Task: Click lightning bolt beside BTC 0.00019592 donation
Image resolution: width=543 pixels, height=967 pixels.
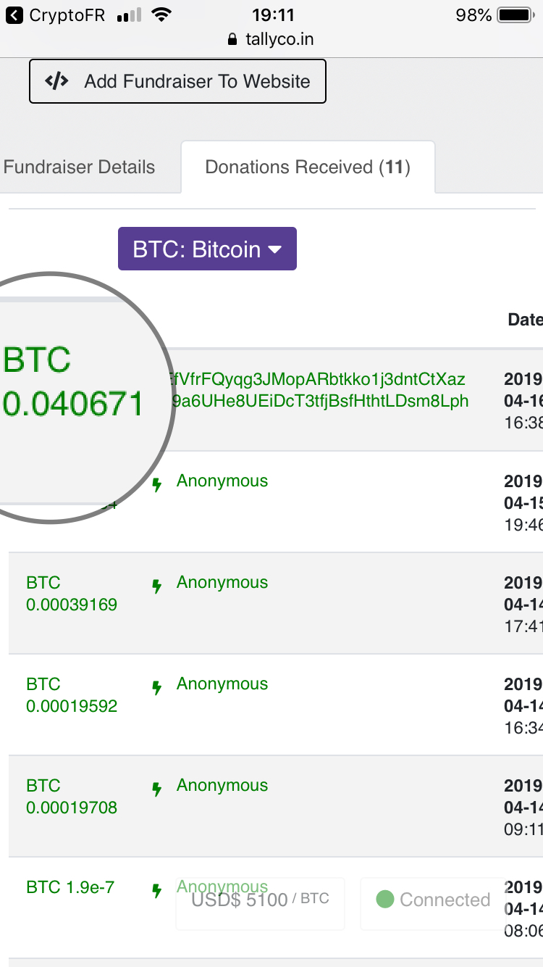Action: click(x=156, y=688)
